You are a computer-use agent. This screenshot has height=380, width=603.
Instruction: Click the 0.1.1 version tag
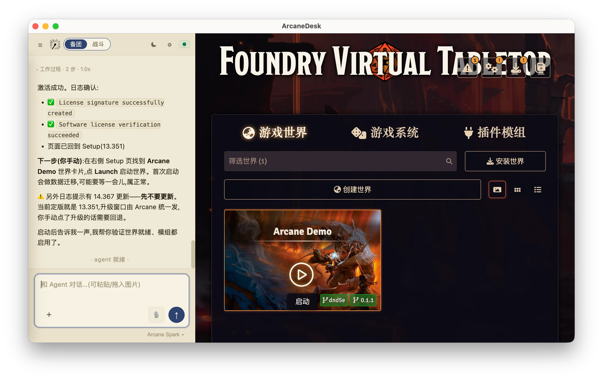pos(363,300)
